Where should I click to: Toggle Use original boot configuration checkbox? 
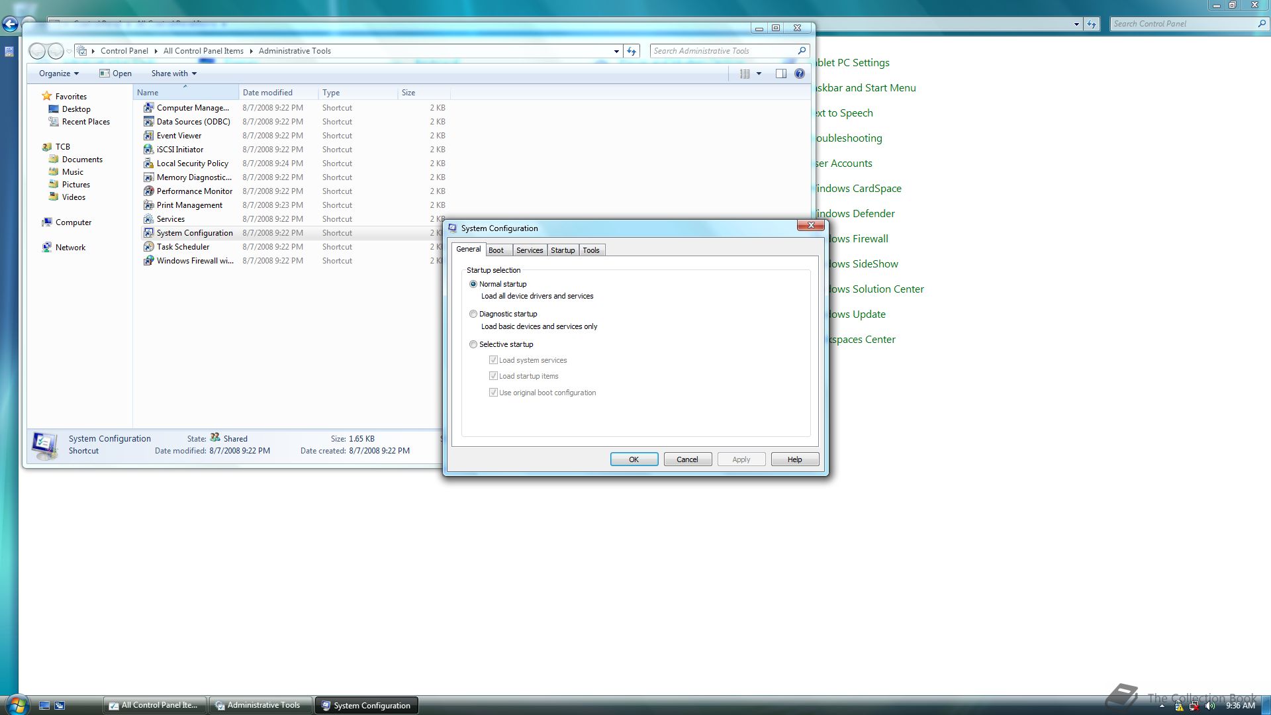coord(493,393)
